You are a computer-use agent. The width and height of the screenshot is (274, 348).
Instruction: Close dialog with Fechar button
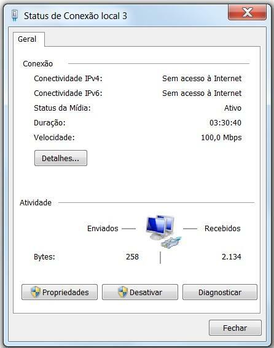(x=235, y=328)
